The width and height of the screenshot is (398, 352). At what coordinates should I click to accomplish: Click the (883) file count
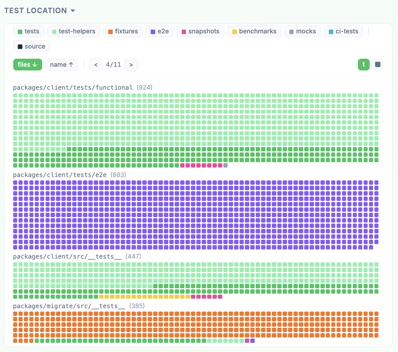coord(118,175)
